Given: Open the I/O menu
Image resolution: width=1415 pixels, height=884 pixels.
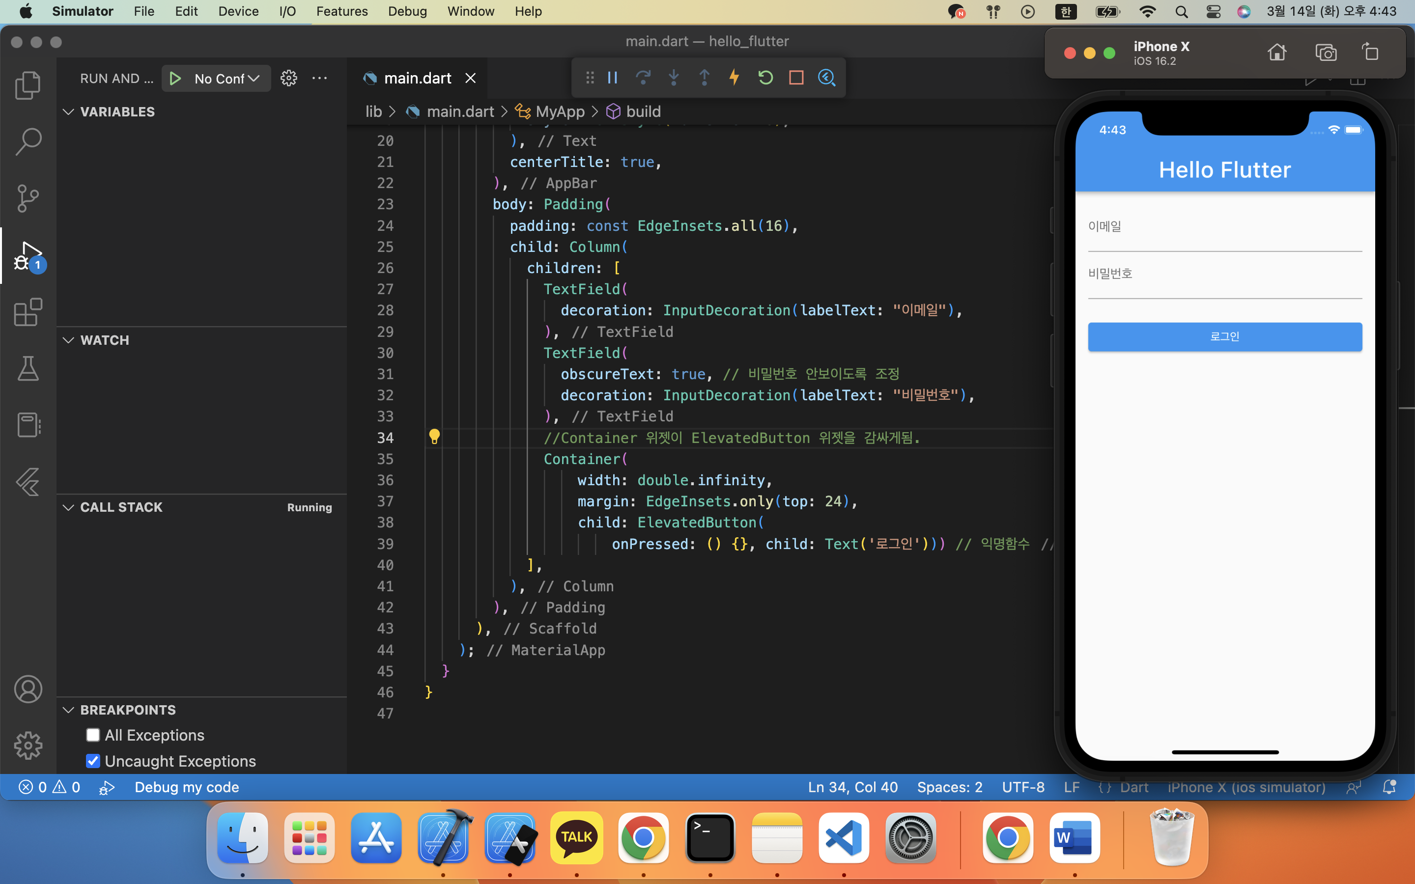Looking at the screenshot, I should (x=287, y=11).
